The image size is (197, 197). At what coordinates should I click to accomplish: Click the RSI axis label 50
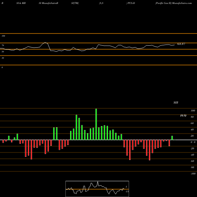3,52
